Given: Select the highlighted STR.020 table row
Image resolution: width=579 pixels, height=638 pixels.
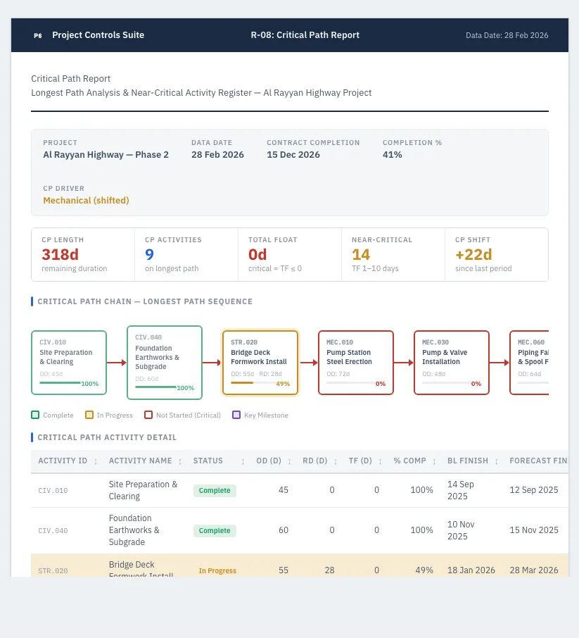Looking at the screenshot, I should (300, 565).
